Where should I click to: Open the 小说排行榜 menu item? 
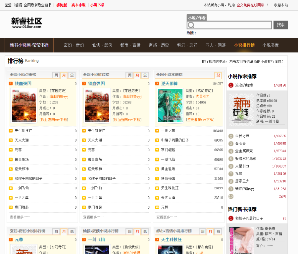[x=244, y=45]
